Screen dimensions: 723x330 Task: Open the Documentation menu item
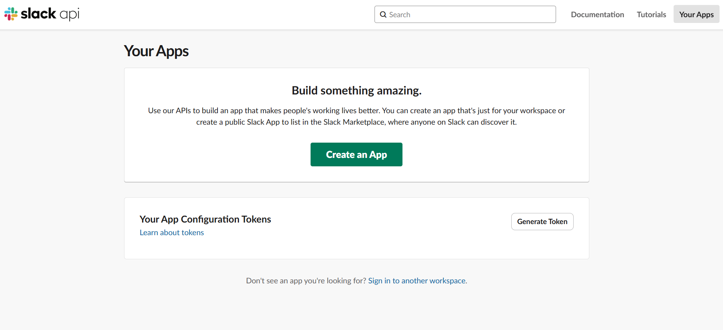[x=597, y=15]
